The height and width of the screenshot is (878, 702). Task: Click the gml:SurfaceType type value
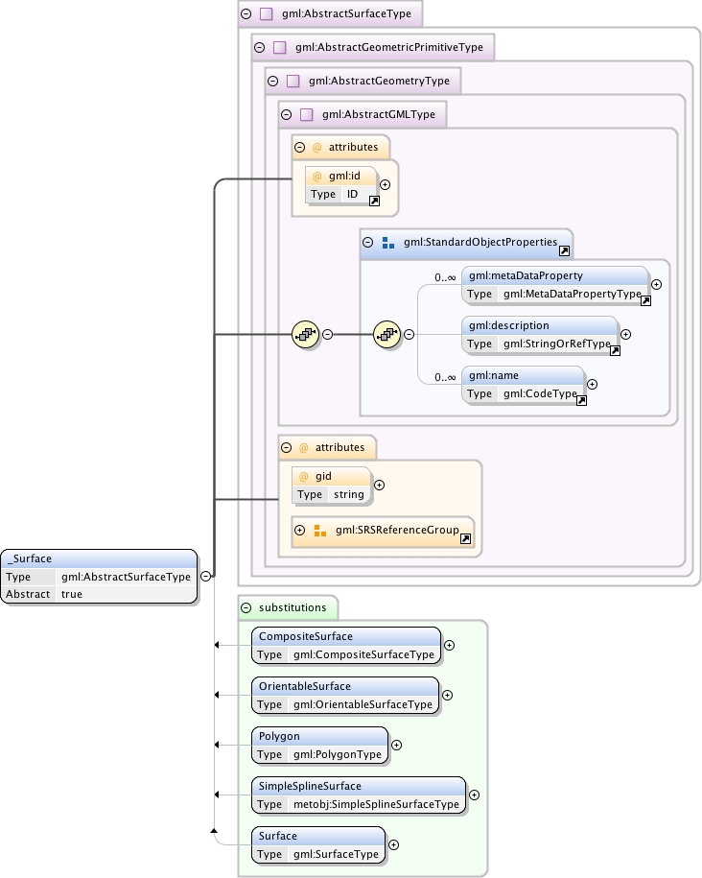pyautogui.click(x=336, y=854)
